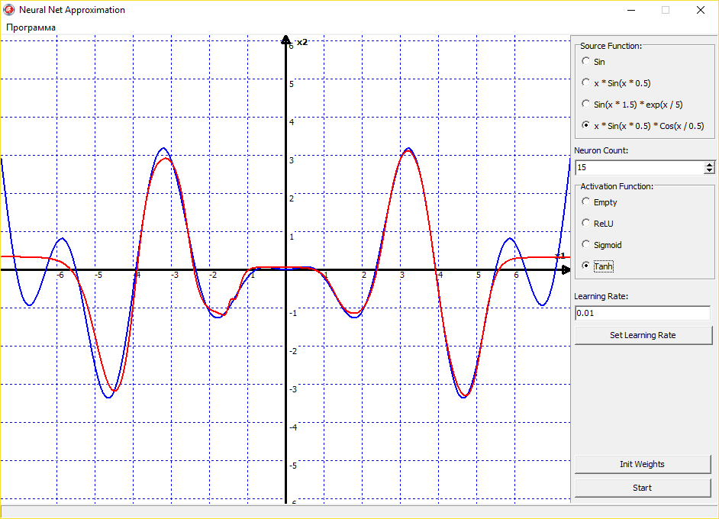Click the Neuron Count input field
Screen dimensions: 719x519
(640, 167)
